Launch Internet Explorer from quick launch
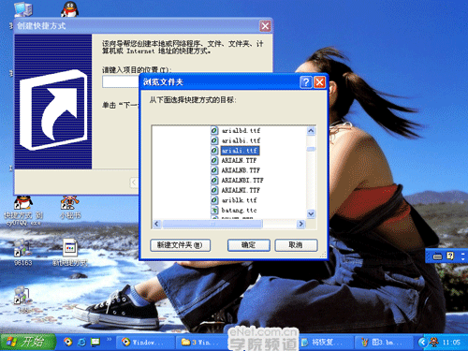Viewport: 468px width, 351px height. click(x=81, y=342)
